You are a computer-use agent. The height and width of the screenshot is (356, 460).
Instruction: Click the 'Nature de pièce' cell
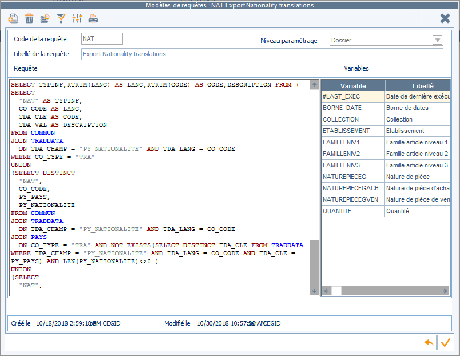coord(418,177)
